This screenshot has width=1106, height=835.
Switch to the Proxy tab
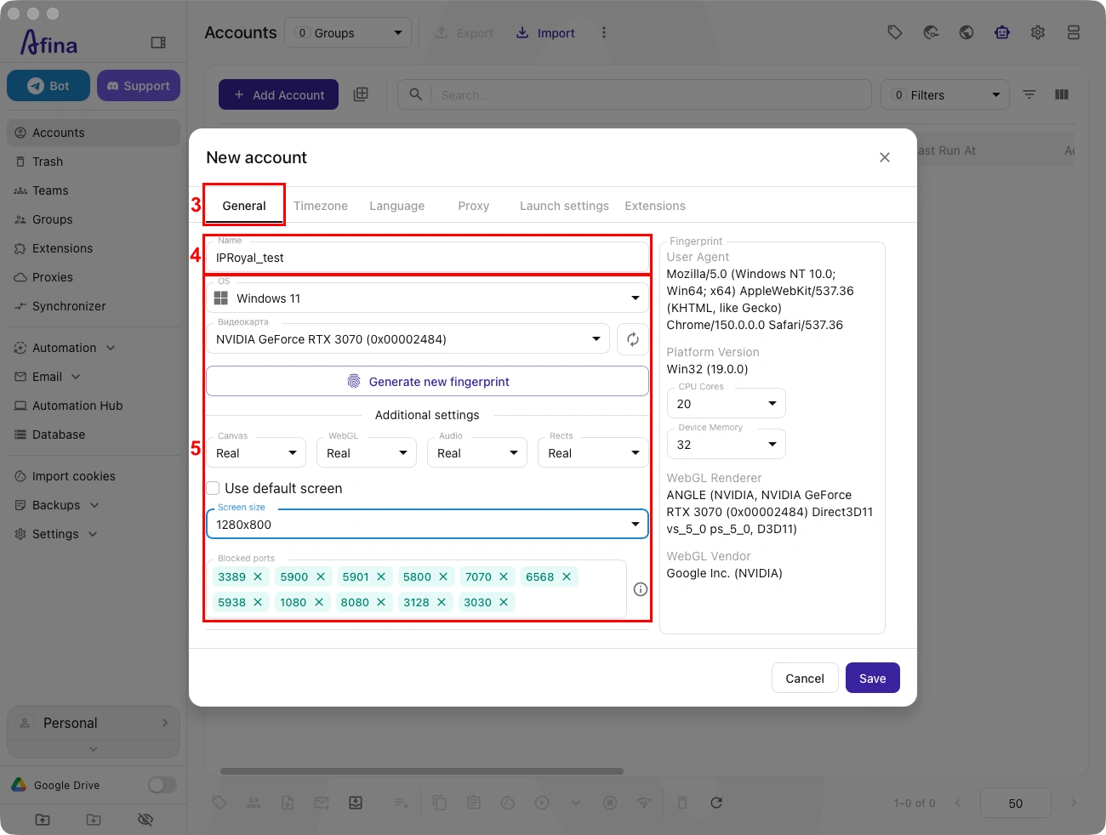(x=474, y=206)
